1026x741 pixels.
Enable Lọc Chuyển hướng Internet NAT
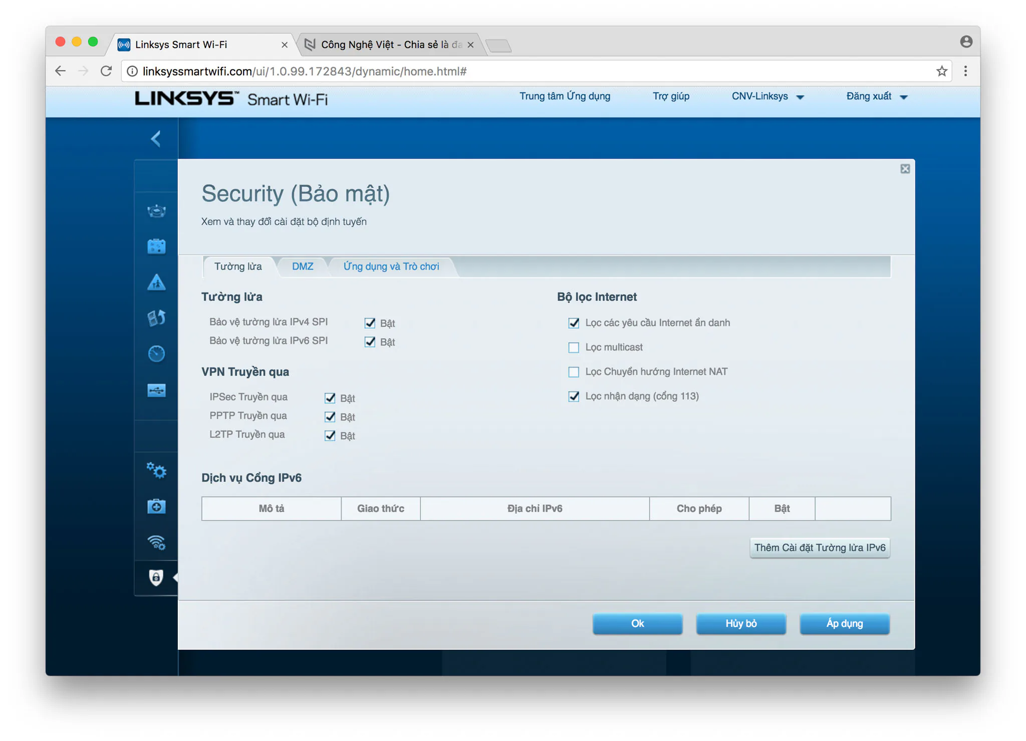click(x=574, y=372)
